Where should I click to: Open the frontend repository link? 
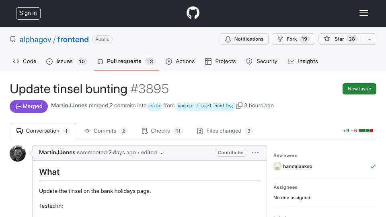pos(73,39)
